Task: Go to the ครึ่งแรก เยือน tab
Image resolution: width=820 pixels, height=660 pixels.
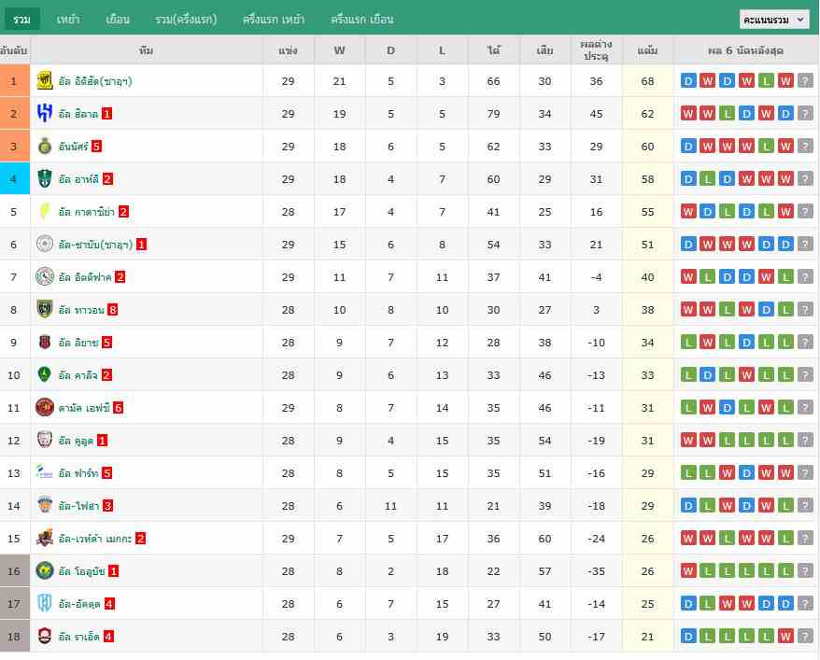Action: [x=362, y=20]
